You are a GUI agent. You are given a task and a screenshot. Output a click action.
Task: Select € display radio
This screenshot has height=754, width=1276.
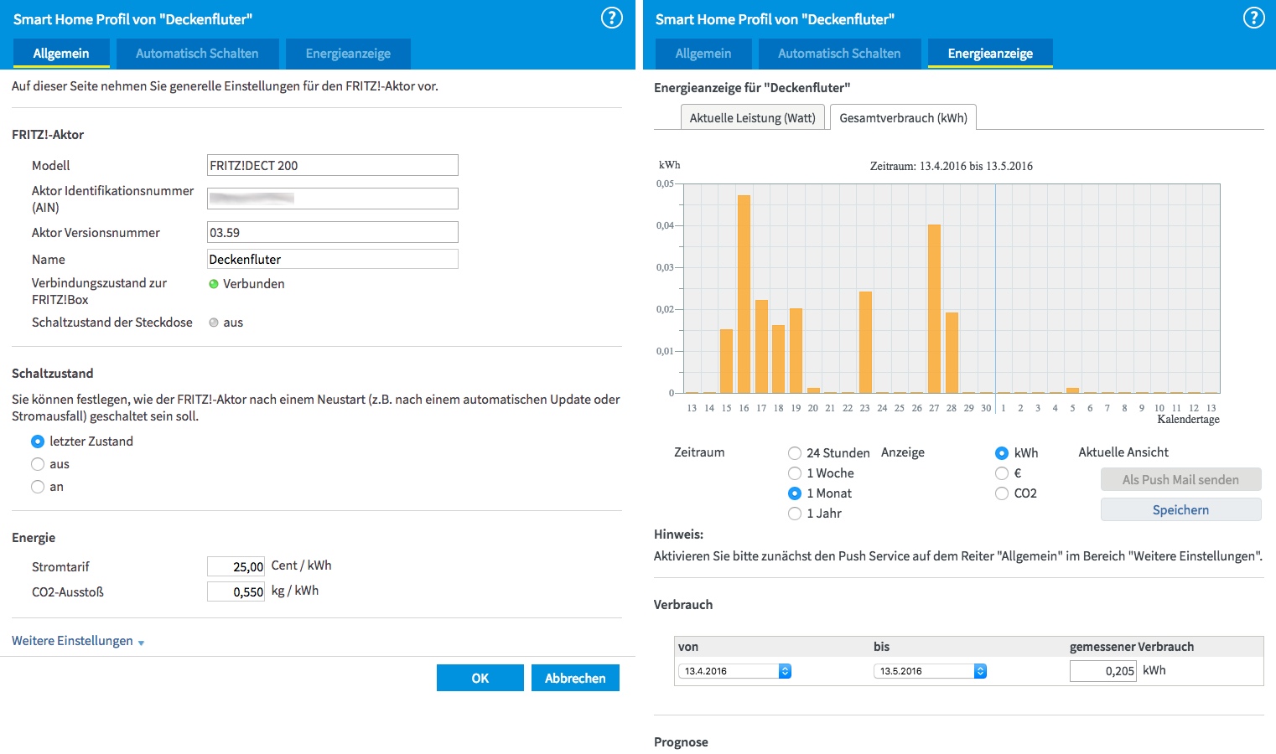tap(1002, 473)
